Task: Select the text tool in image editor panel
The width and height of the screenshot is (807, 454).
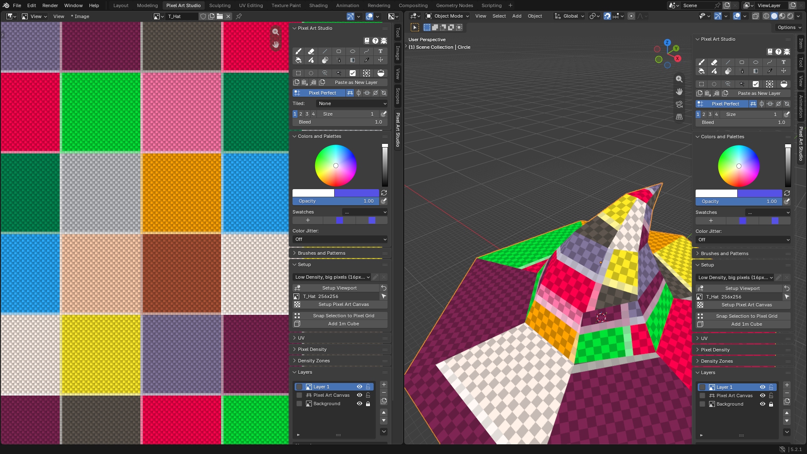Action: [x=380, y=51]
